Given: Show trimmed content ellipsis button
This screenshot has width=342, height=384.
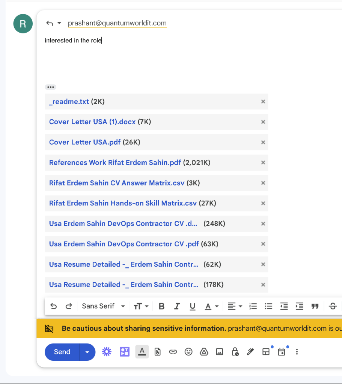Looking at the screenshot, I should coord(51,87).
